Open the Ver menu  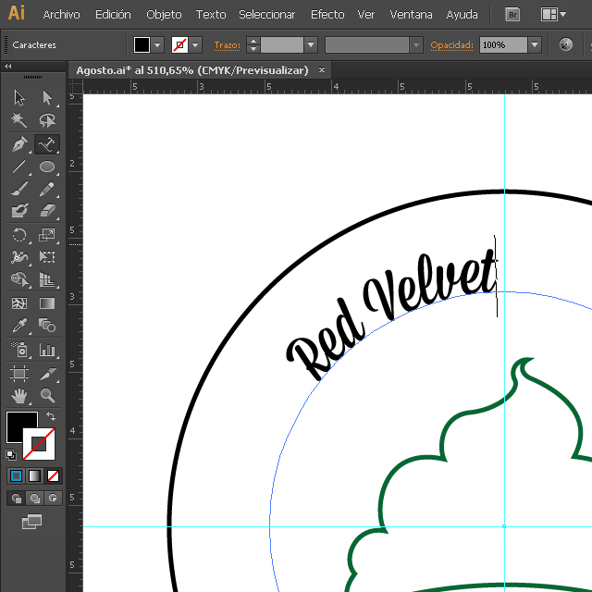366,15
